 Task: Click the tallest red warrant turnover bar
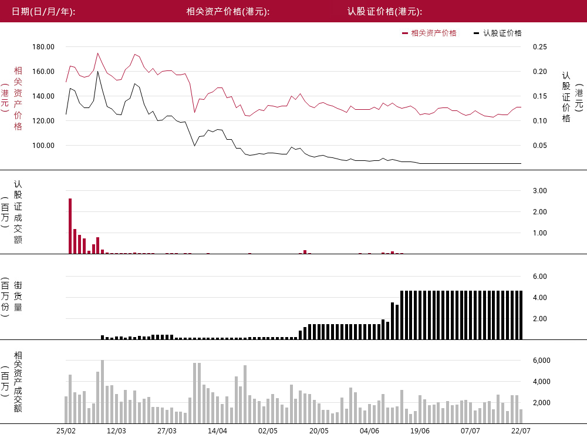click(x=70, y=226)
